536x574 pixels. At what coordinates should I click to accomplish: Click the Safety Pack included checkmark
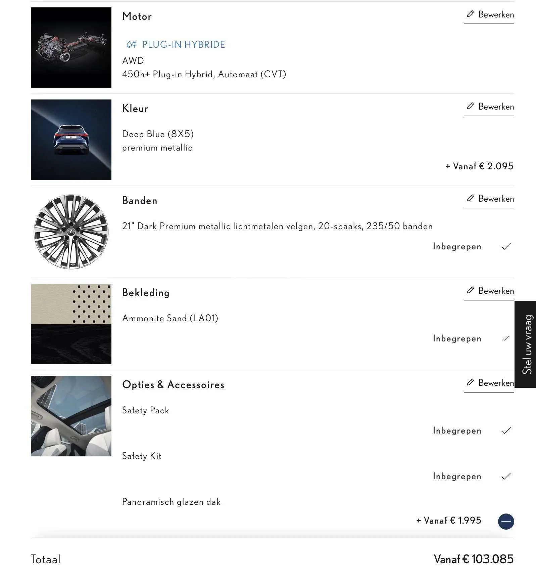tap(506, 430)
